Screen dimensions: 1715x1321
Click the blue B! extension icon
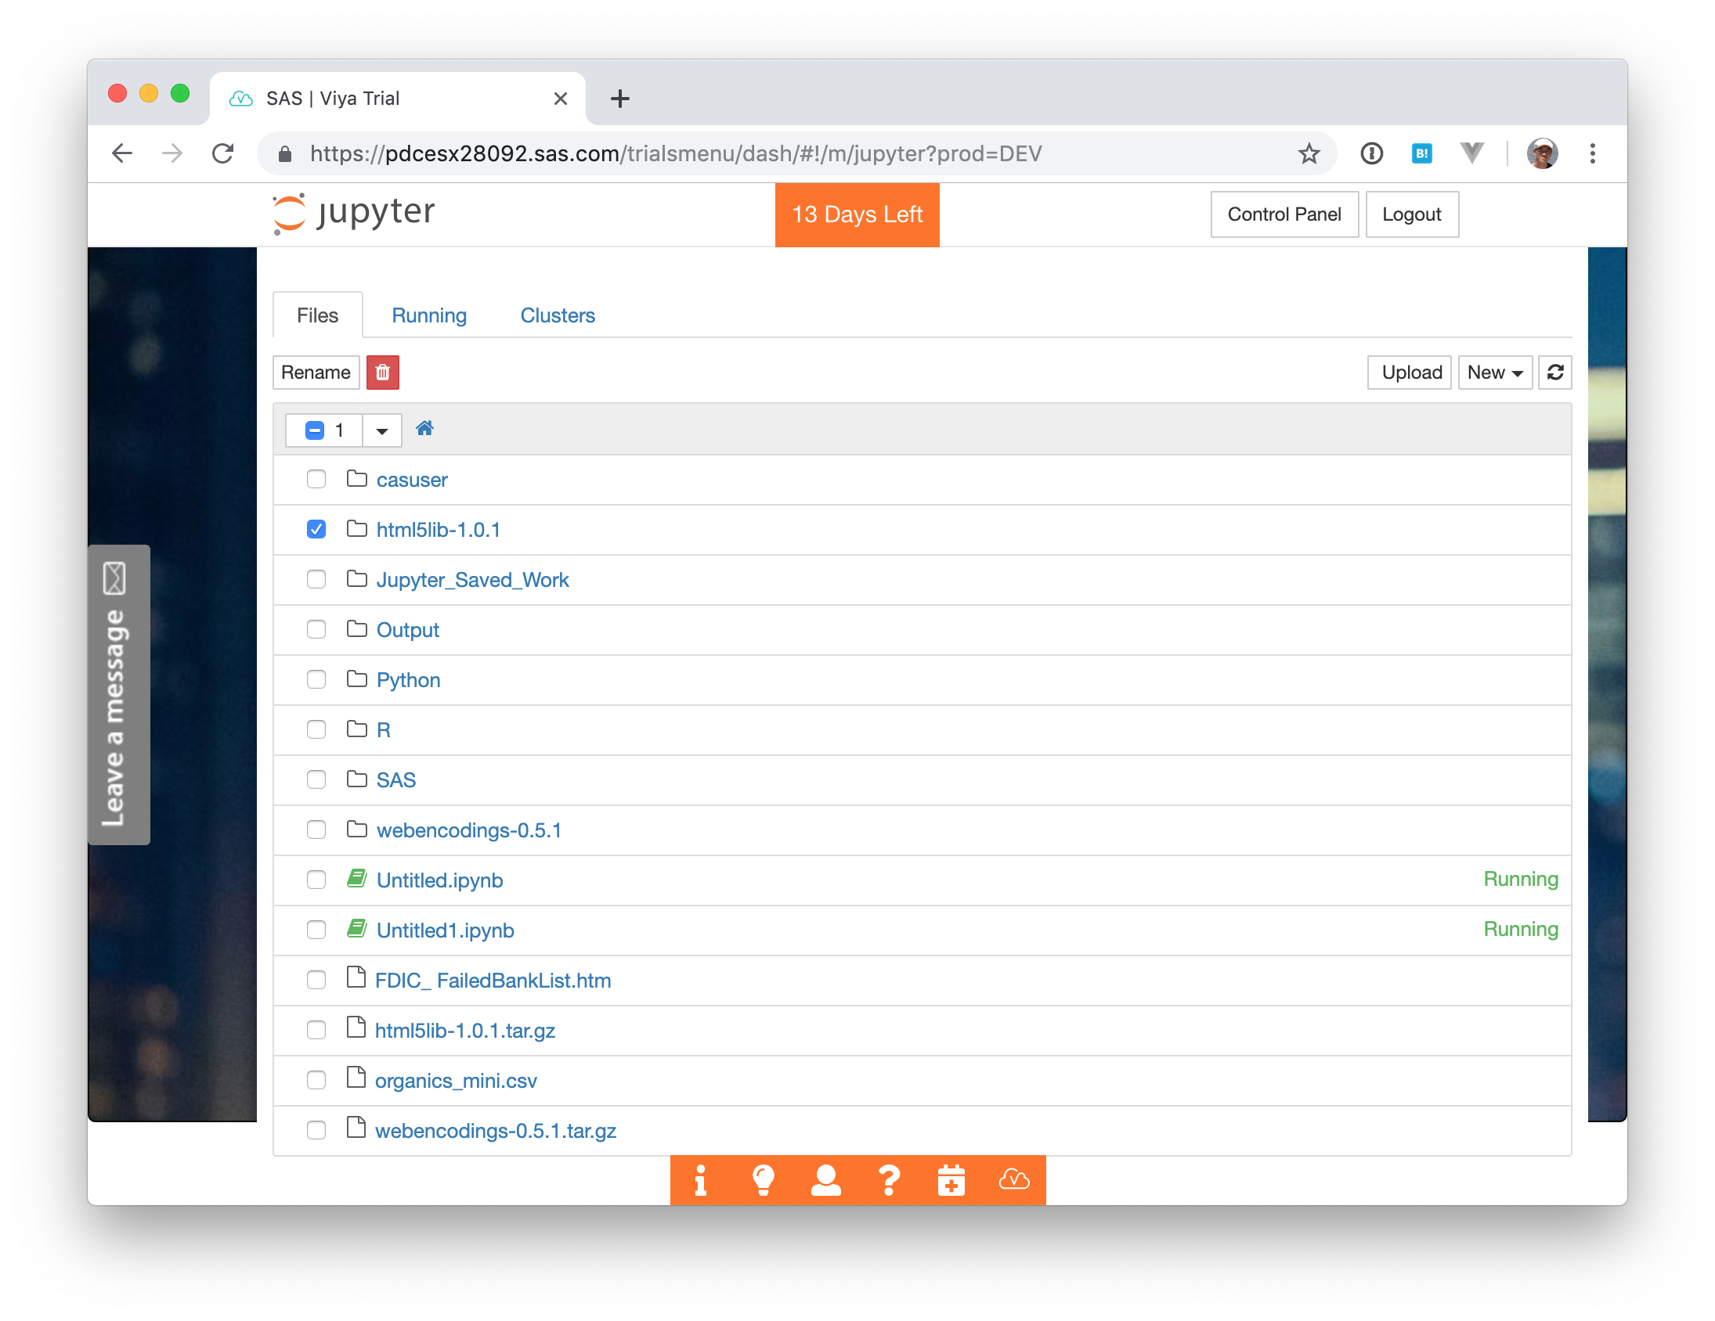(1421, 153)
